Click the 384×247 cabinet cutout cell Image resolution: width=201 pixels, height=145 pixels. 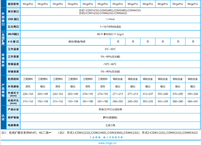[193, 101]
